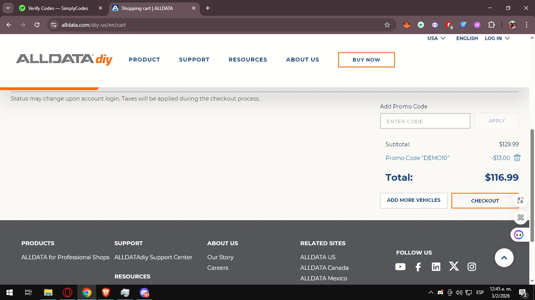Screen dimensions: 535x300
Task: Click the BUY NOW button
Action: click(366, 60)
